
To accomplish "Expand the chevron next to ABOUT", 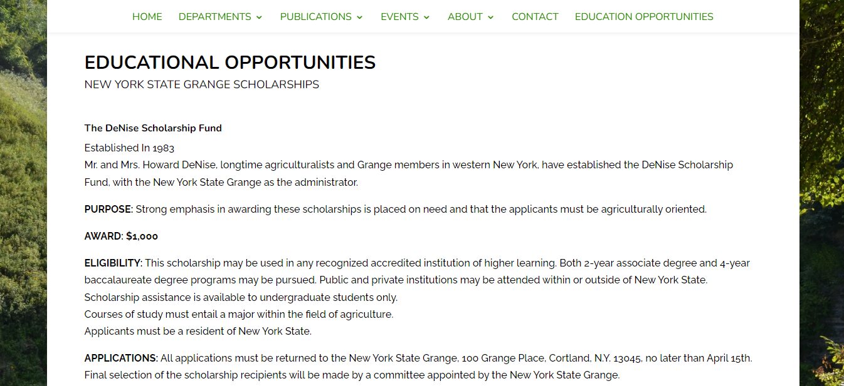I will tap(491, 18).
